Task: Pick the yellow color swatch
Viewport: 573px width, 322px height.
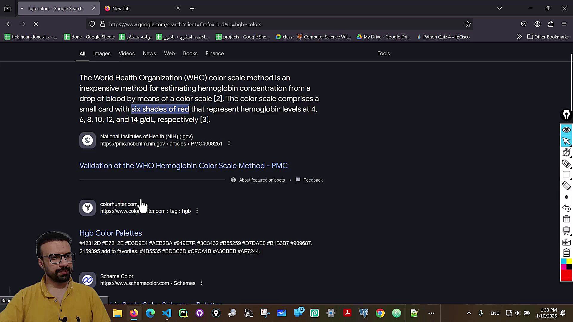Action: click(569, 261)
